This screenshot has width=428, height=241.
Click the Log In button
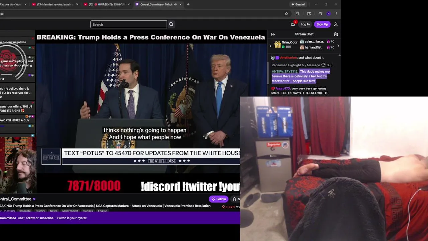[305, 24]
